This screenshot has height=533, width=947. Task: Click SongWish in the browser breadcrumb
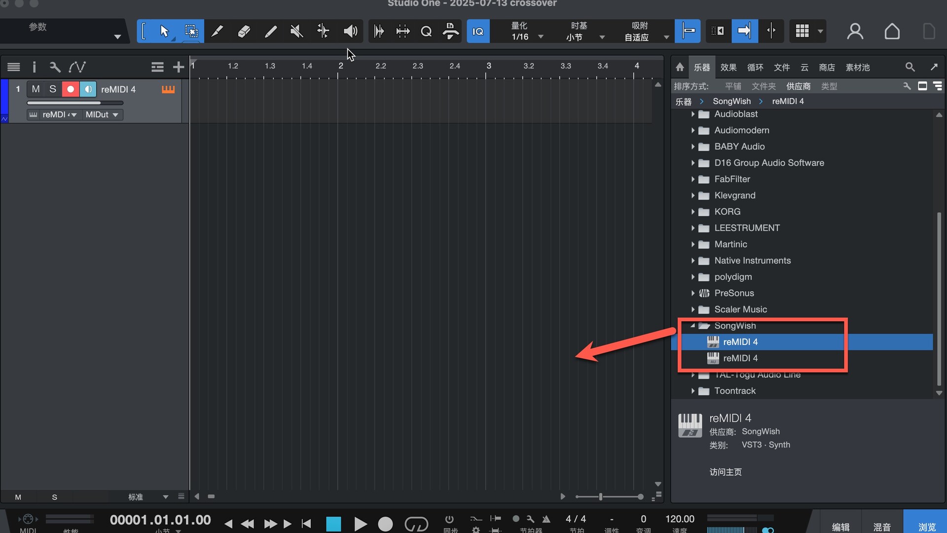click(x=731, y=101)
